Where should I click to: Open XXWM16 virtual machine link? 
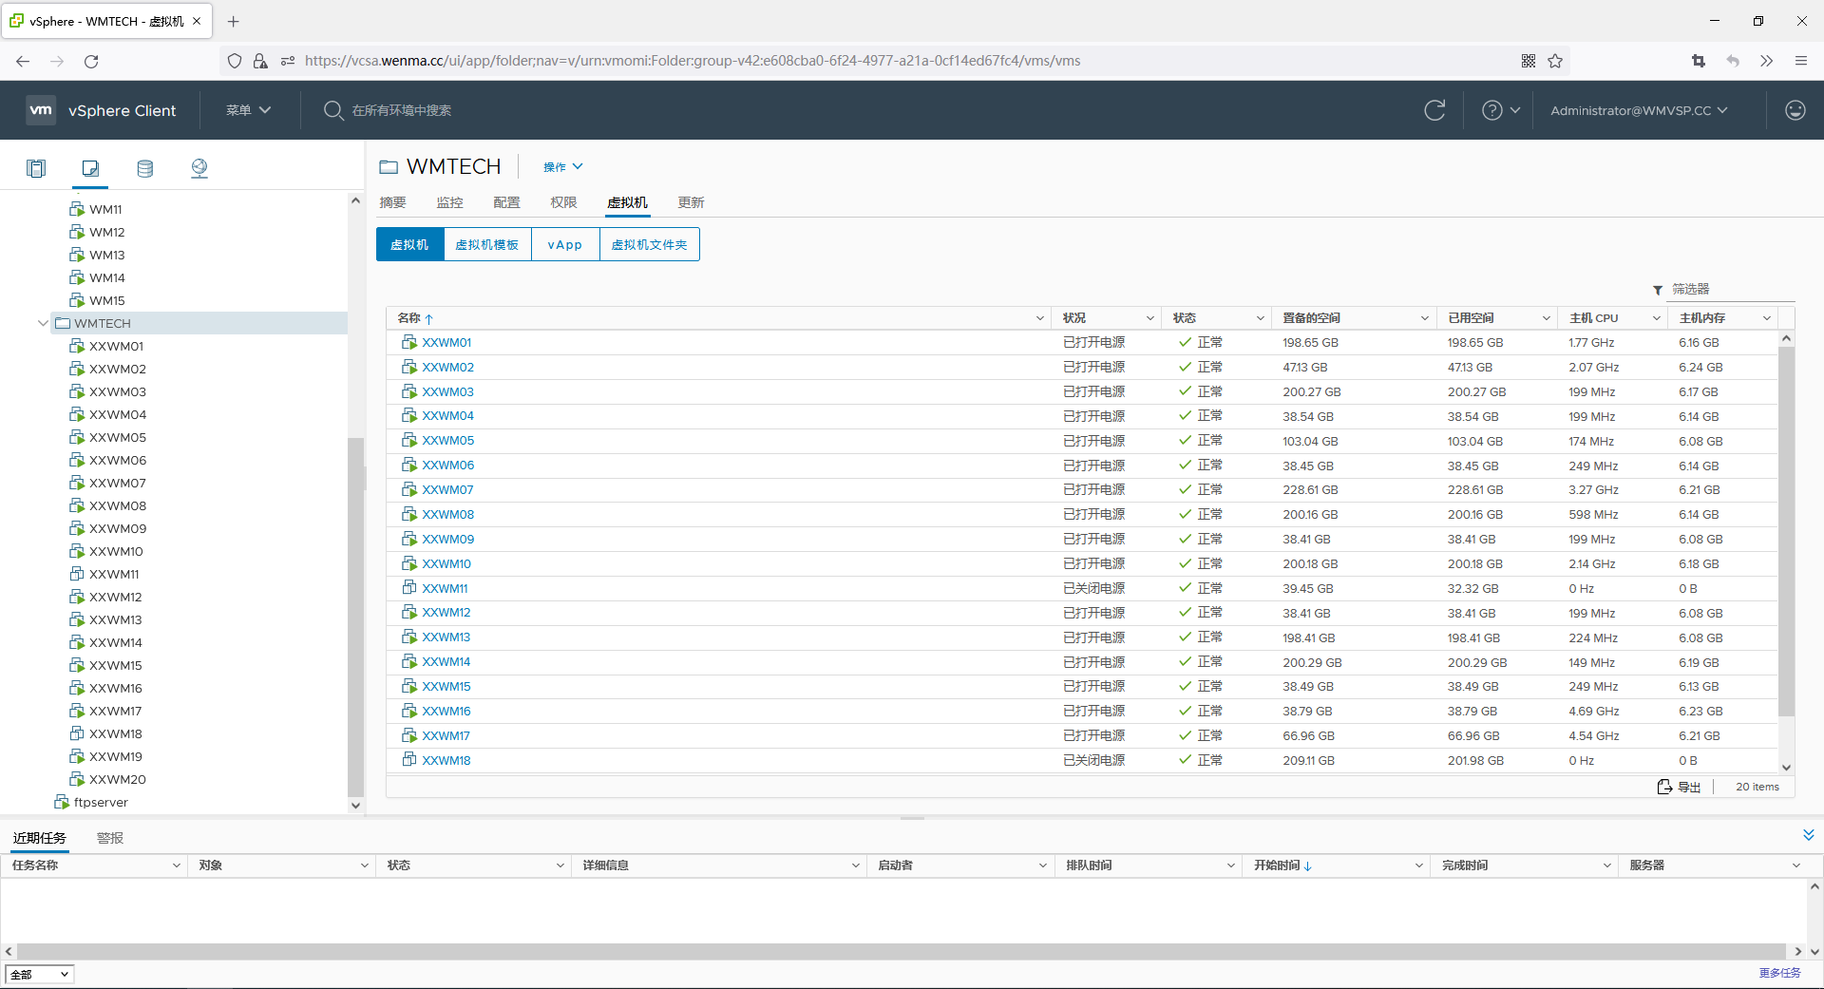point(446,711)
